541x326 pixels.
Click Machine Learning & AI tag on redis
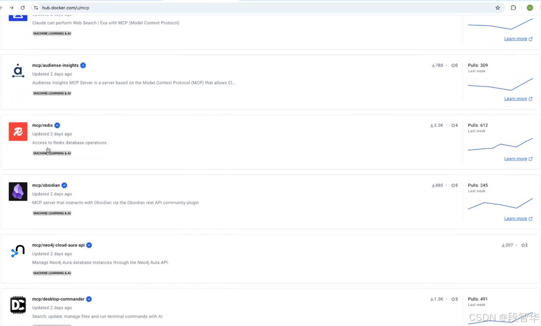[x=52, y=153]
